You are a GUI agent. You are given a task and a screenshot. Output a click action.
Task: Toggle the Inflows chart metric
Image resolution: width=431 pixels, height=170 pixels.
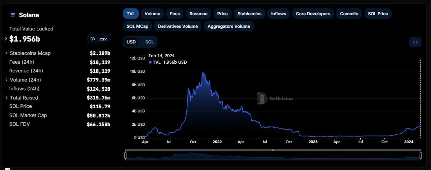[x=279, y=14]
